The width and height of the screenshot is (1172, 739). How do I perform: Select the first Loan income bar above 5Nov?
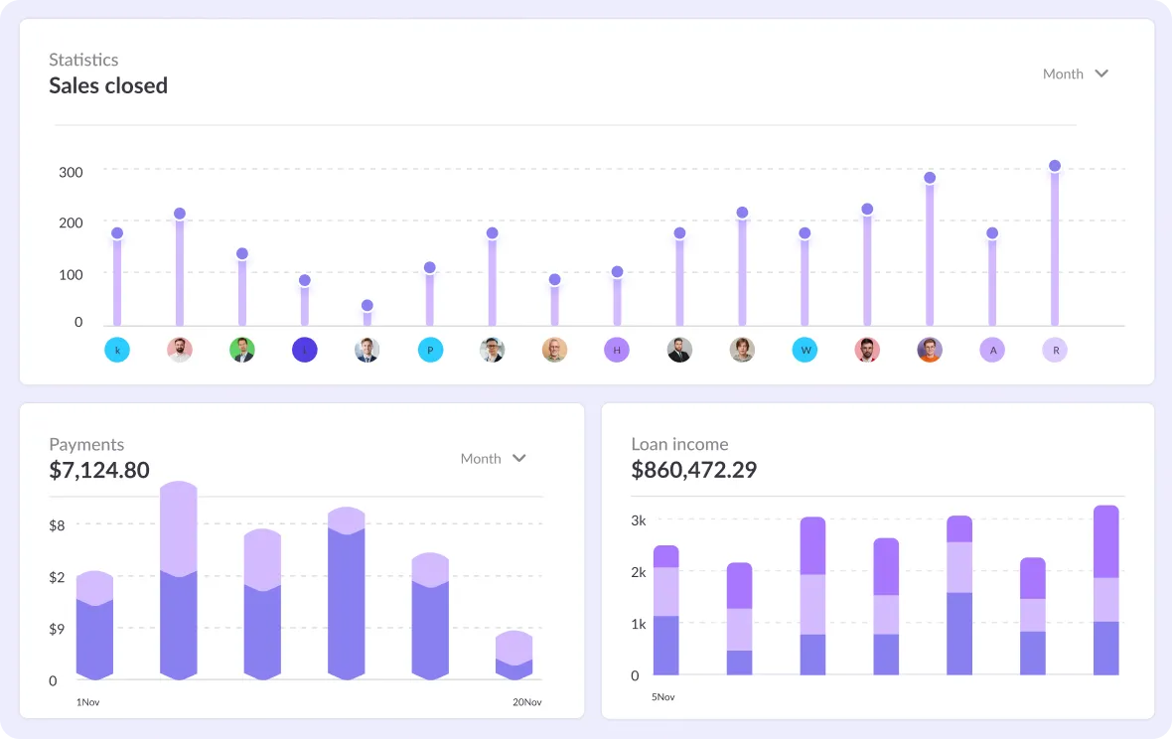666,610
